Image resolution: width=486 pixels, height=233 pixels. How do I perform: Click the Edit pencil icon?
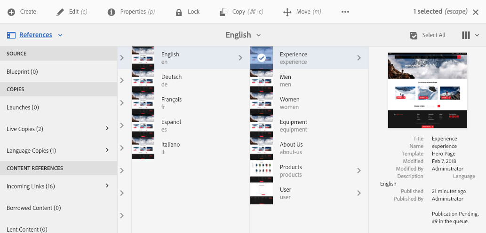[x=60, y=12]
